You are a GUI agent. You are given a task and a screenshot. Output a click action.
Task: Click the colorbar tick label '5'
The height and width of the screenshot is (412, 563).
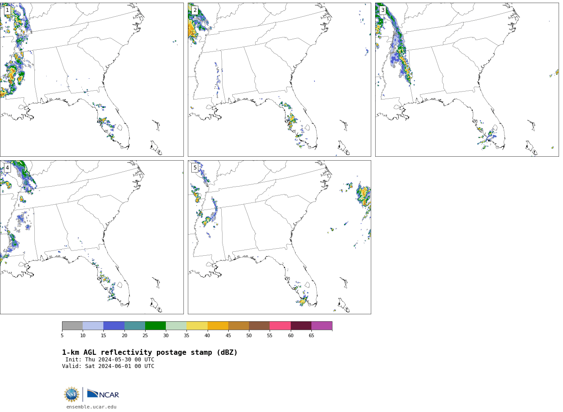[62, 336]
